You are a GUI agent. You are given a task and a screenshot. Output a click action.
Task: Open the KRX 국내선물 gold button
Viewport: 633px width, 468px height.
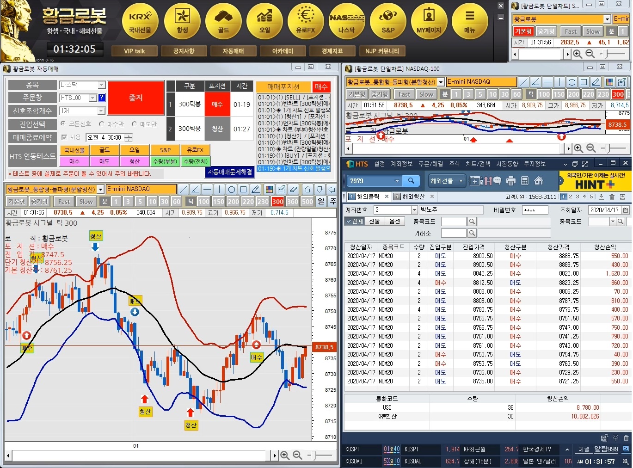click(140, 21)
